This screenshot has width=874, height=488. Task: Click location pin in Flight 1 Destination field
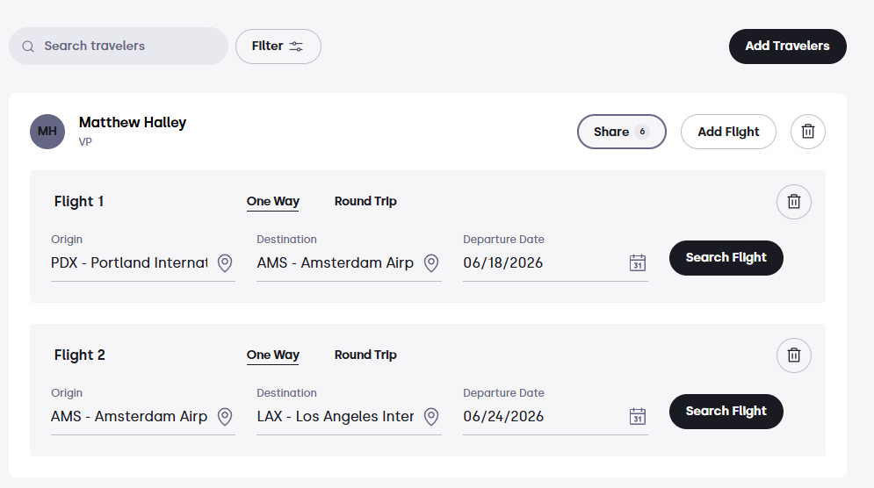click(x=431, y=263)
